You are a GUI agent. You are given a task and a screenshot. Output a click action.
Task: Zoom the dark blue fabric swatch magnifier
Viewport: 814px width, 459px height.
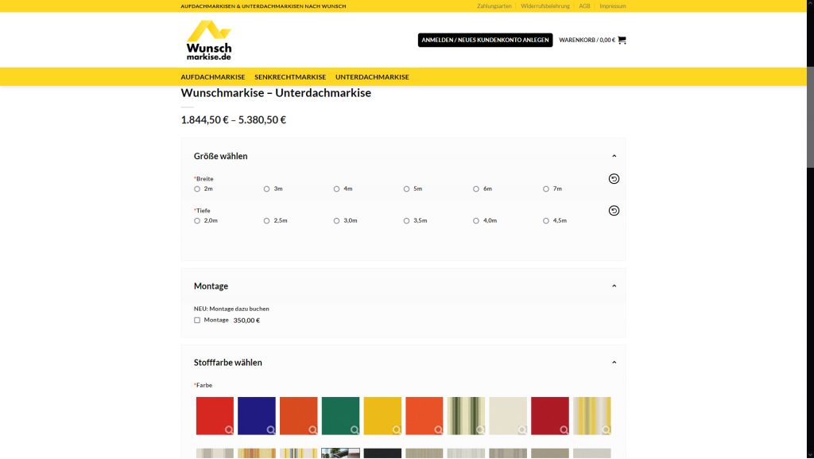click(271, 430)
